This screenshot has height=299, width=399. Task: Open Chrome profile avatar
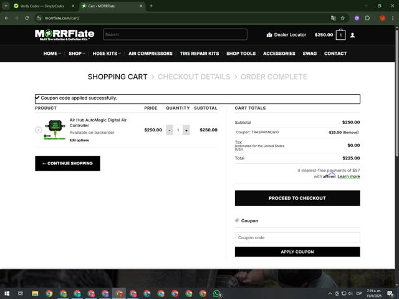(382, 18)
